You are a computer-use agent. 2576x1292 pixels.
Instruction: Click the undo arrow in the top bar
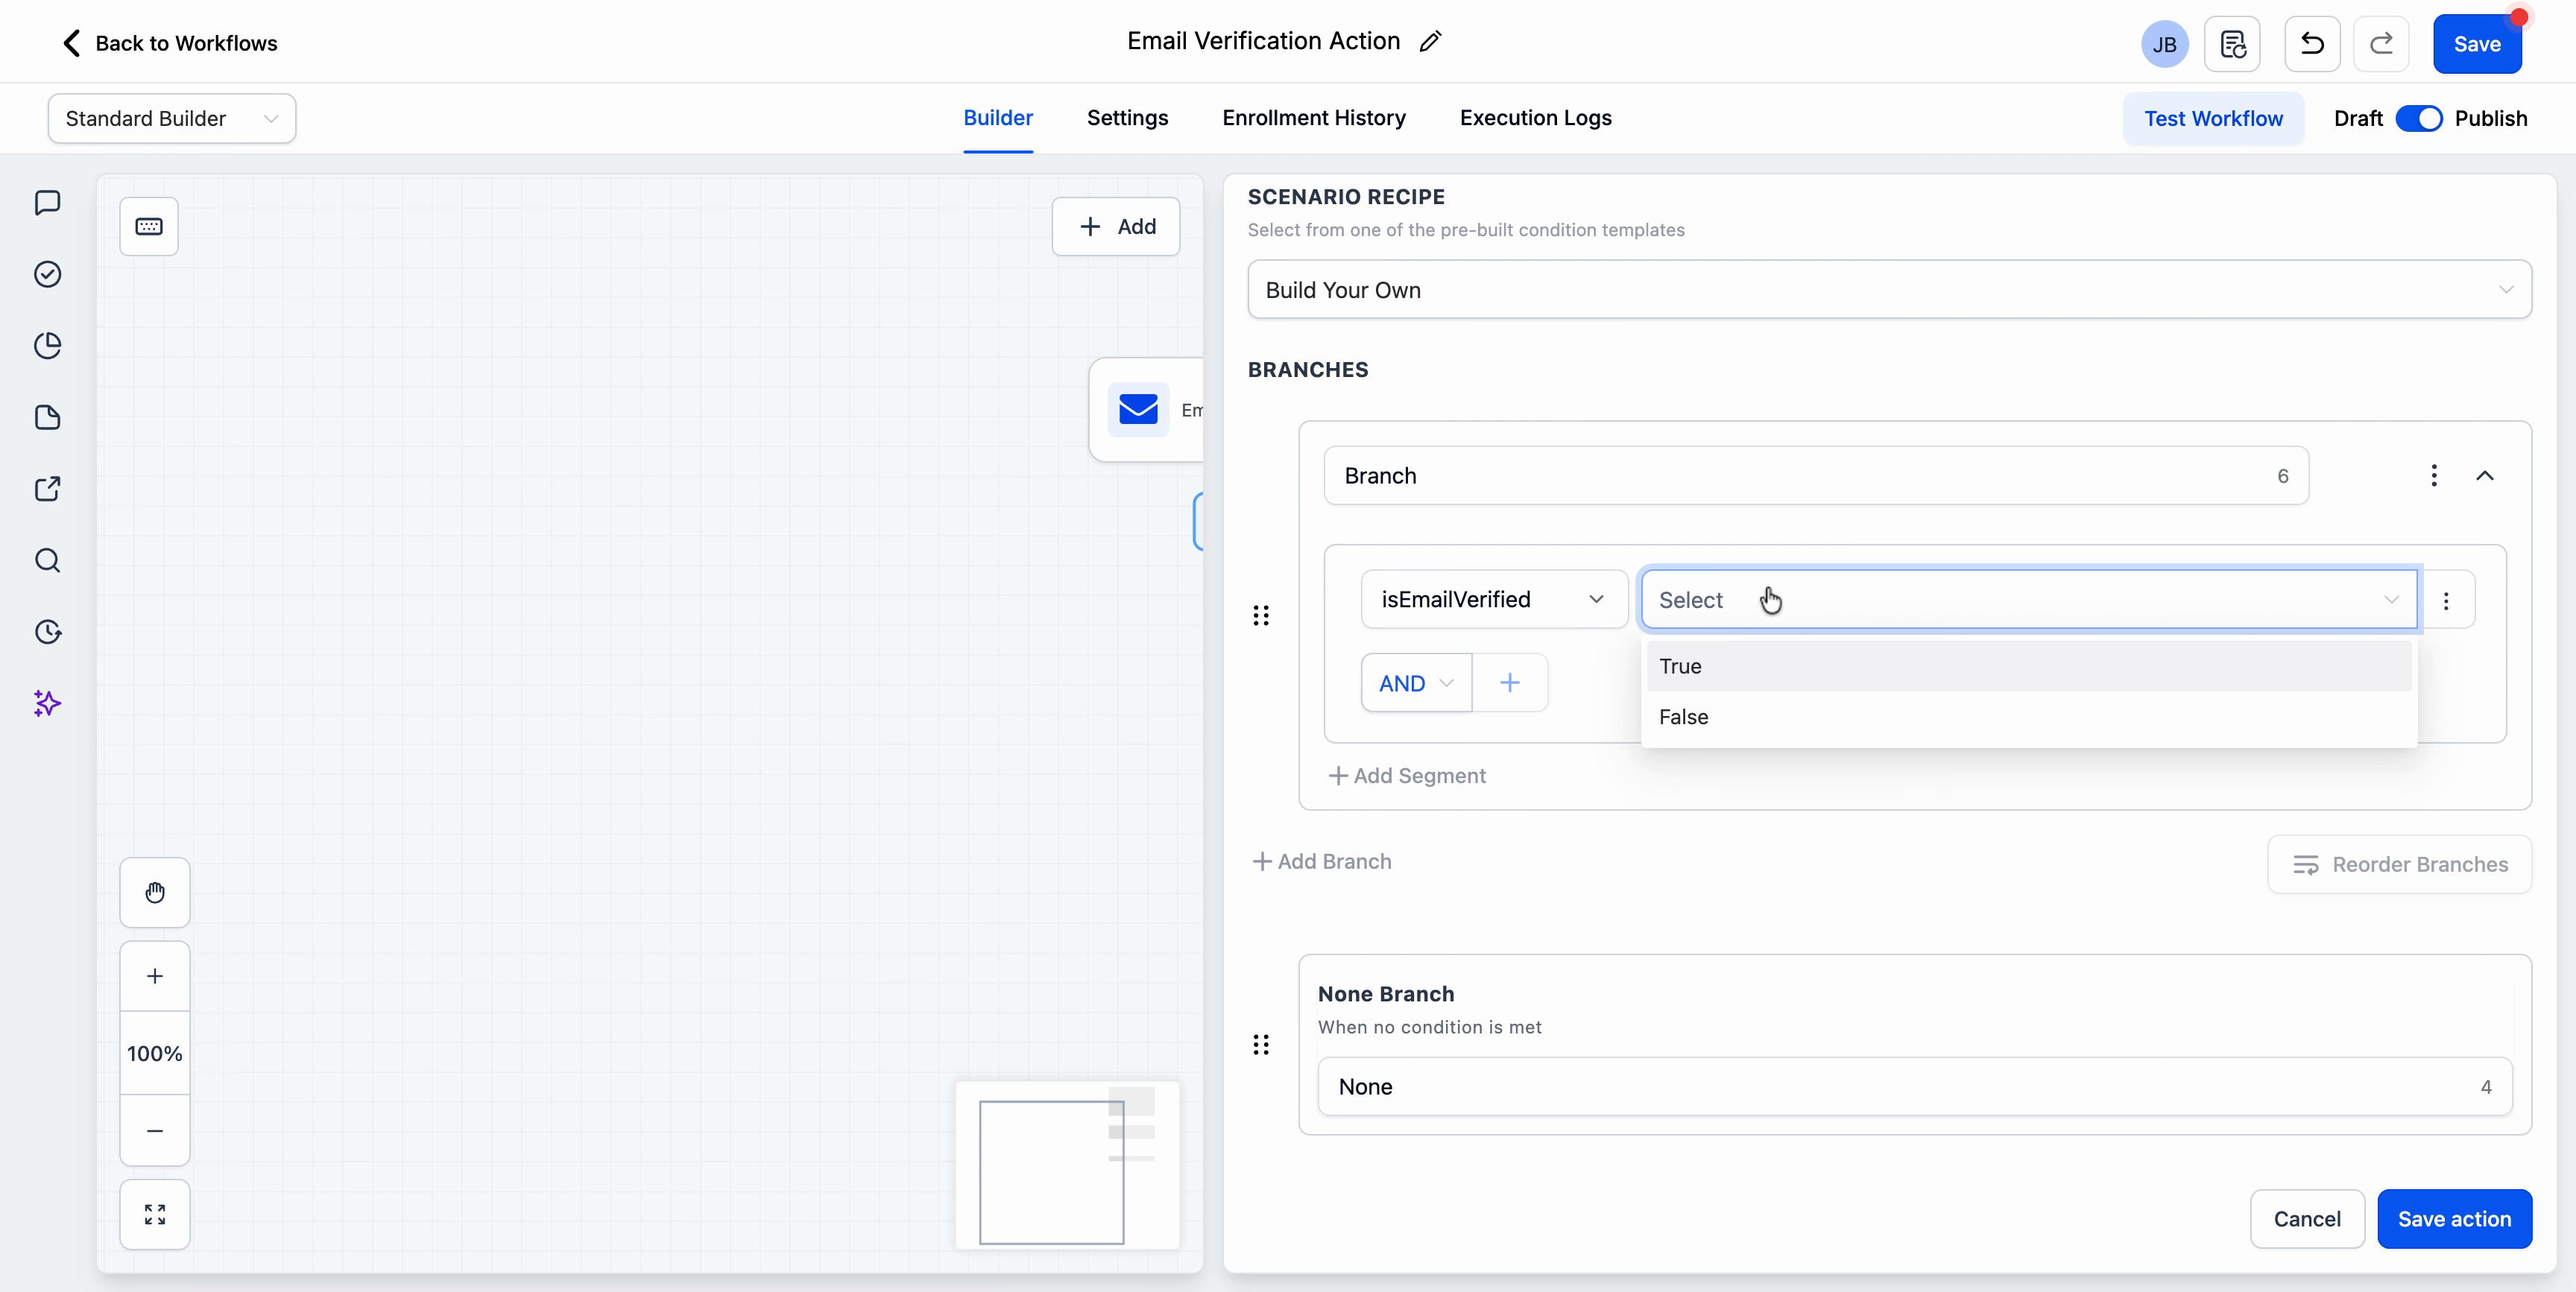click(x=2312, y=44)
